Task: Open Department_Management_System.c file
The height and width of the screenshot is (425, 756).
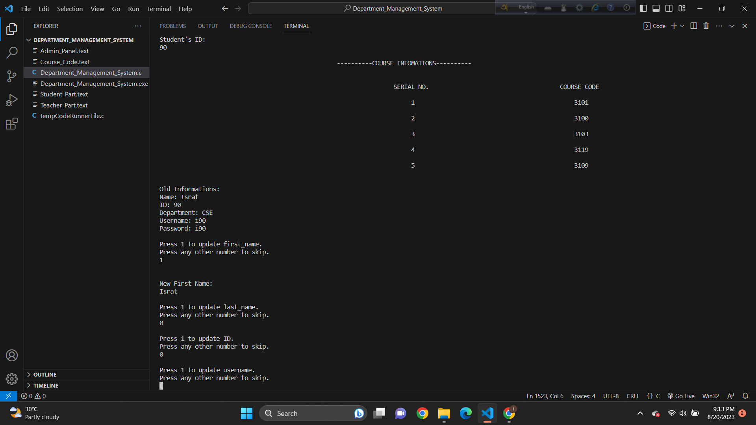Action: [x=91, y=72]
